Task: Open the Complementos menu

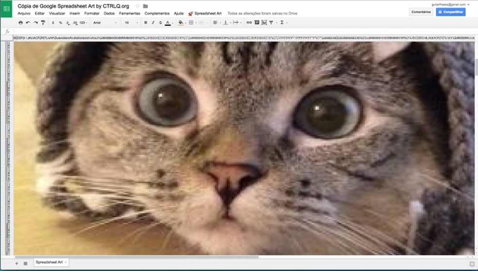Action: pos(157,14)
